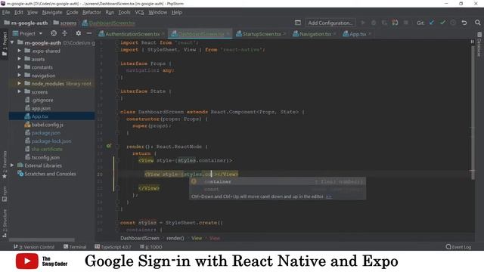Click editor inspection pause indicator
Viewport: 484px width, 272px height.
pyautogui.click(x=472, y=42)
